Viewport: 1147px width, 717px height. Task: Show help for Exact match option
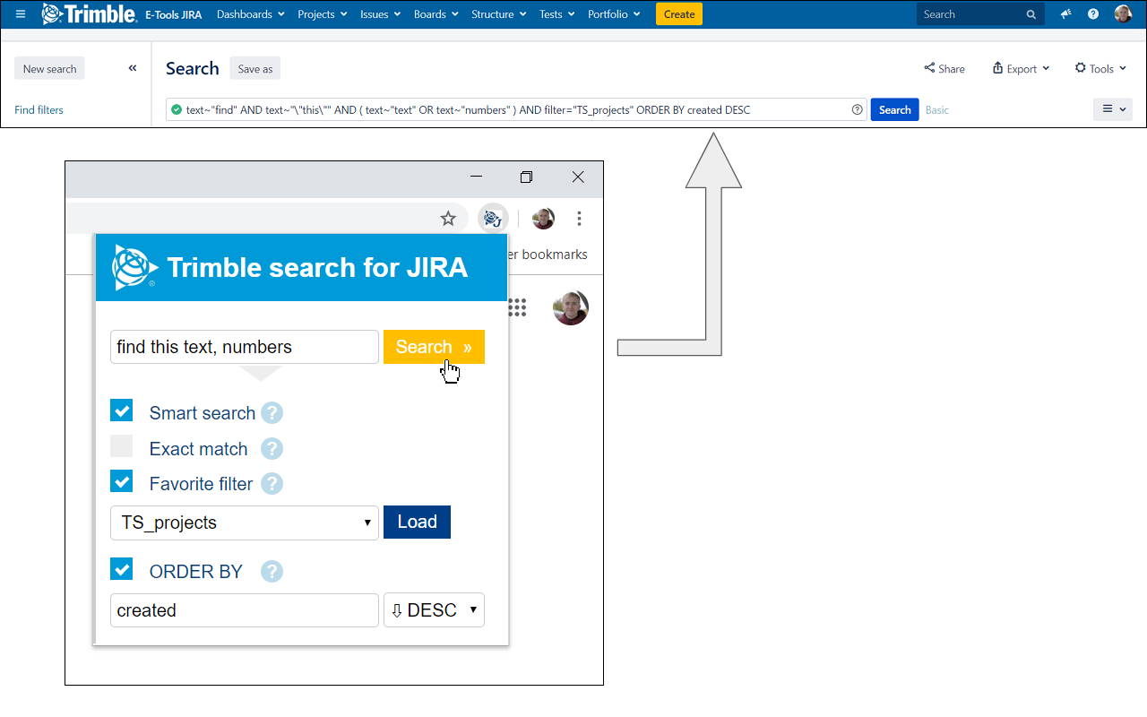[x=272, y=449]
